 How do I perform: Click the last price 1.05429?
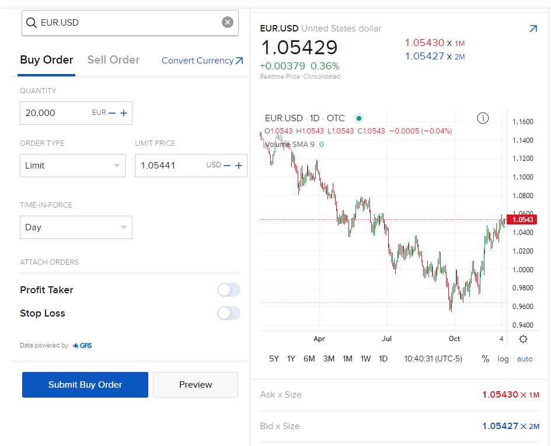pos(299,47)
